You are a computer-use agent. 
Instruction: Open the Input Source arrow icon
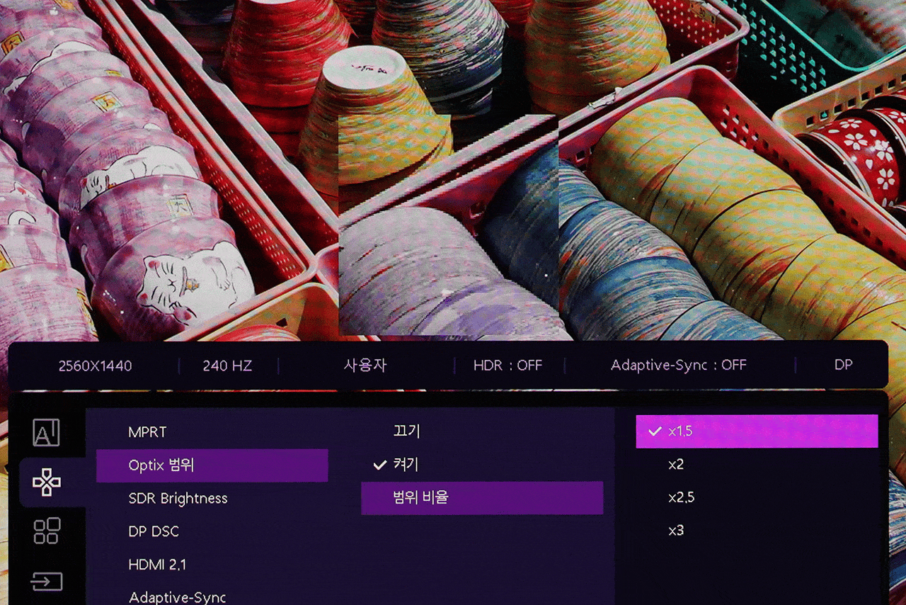point(47,582)
